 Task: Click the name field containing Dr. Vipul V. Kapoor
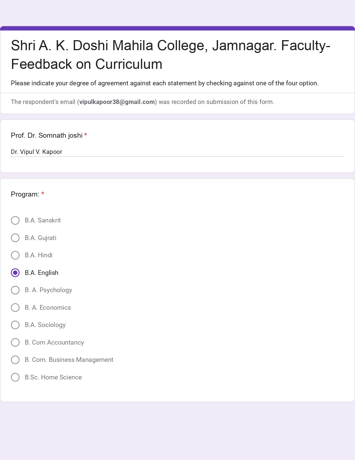click(177, 152)
